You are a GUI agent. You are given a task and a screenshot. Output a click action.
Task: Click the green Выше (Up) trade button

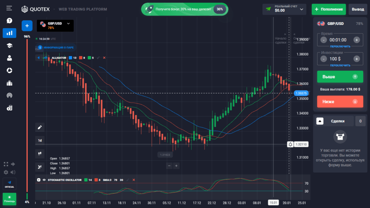[340, 77]
